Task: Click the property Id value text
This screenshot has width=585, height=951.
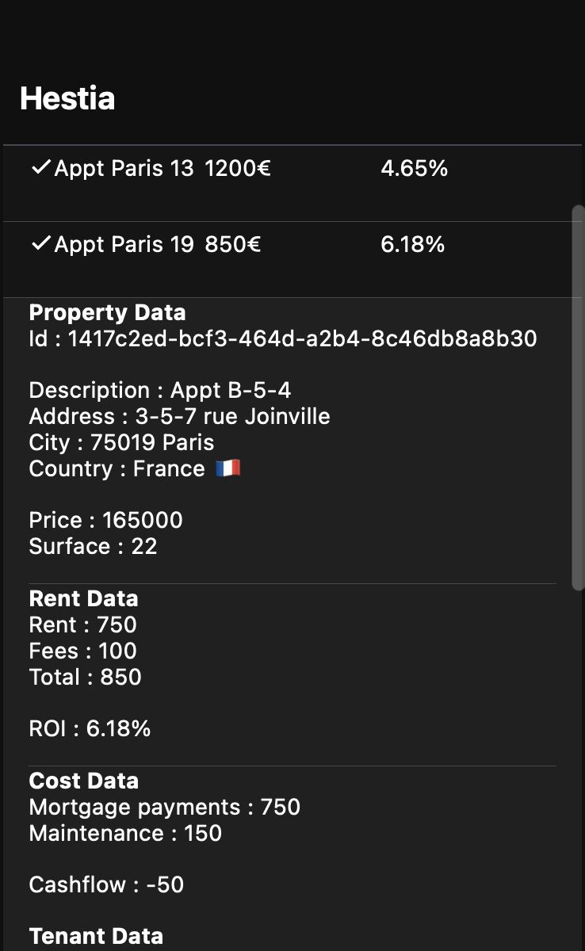Action: (301, 338)
